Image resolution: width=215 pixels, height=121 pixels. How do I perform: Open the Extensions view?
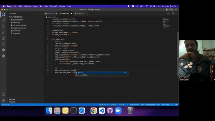coord(3,38)
